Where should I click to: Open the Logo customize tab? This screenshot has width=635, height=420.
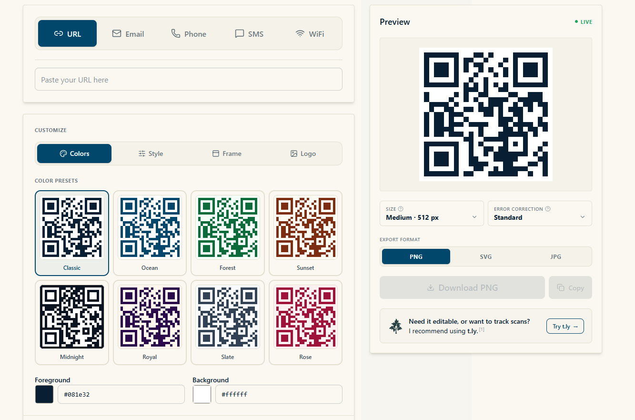[x=303, y=154]
